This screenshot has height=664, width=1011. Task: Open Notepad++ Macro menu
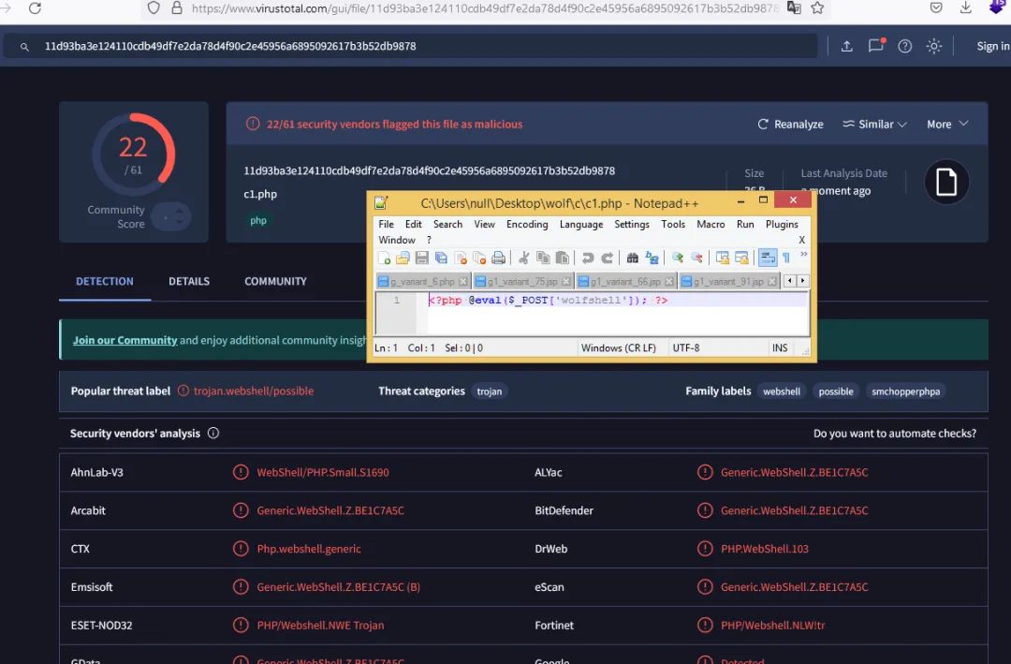[711, 224]
